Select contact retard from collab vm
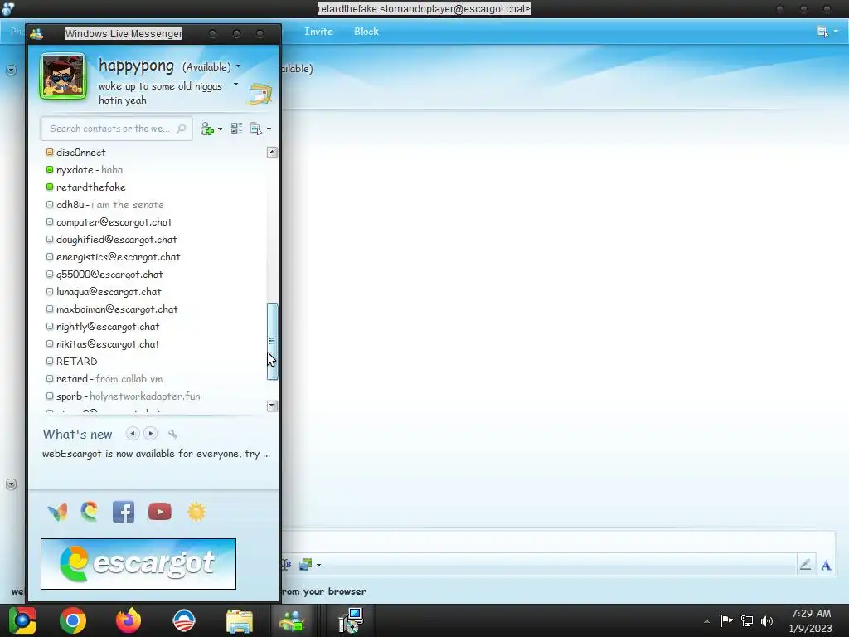The height and width of the screenshot is (637, 849). tap(104, 378)
